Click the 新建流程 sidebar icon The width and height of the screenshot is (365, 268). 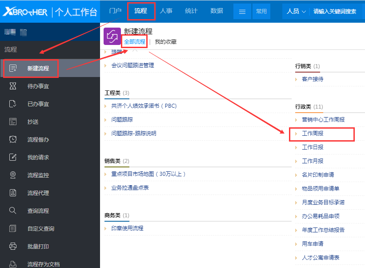pyautogui.click(x=13, y=69)
